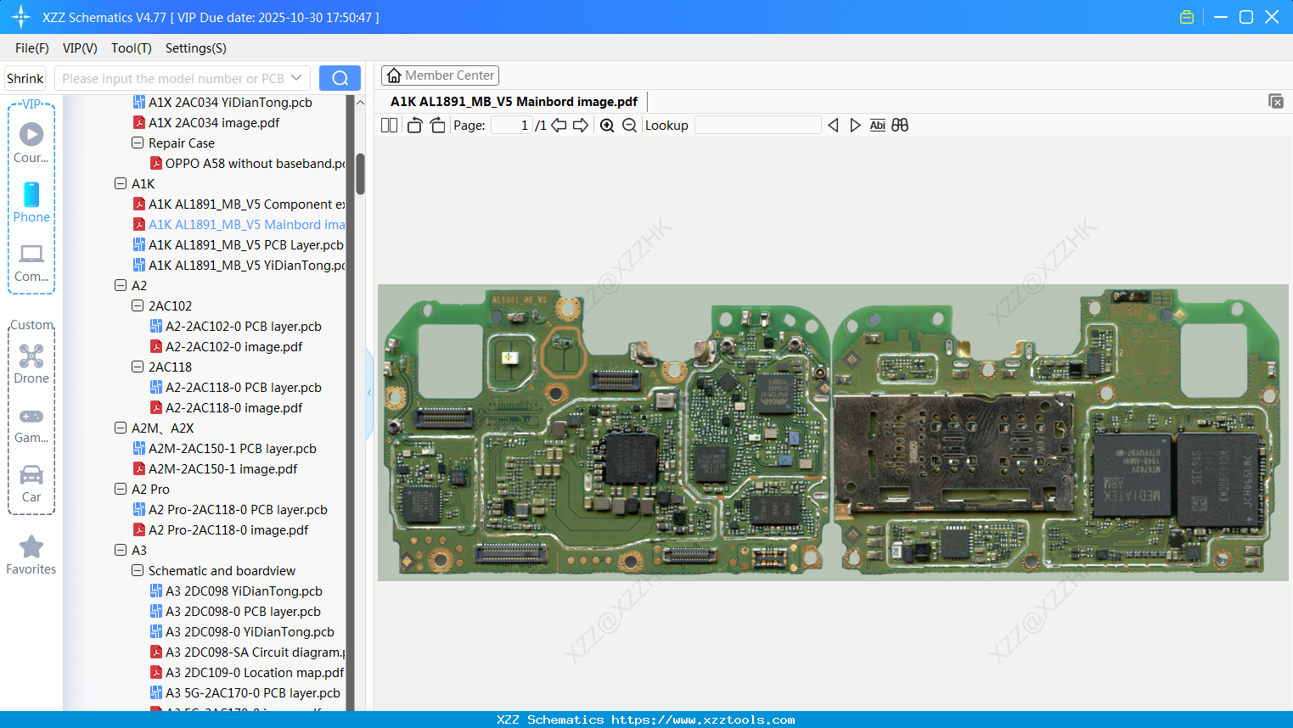This screenshot has width=1293, height=728.
Task: Open the Tool(T) menu
Action: pos(131,48)
